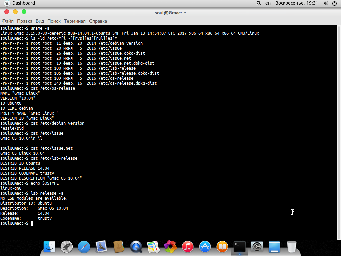Click the jessie/sid output text
Screen dimensions: 341x256
pos(12,128)
